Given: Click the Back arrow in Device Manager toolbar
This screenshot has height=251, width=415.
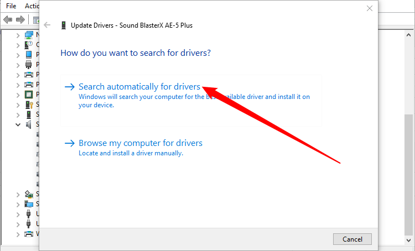Looking at the screenshot, I should (x=8, y=19).
